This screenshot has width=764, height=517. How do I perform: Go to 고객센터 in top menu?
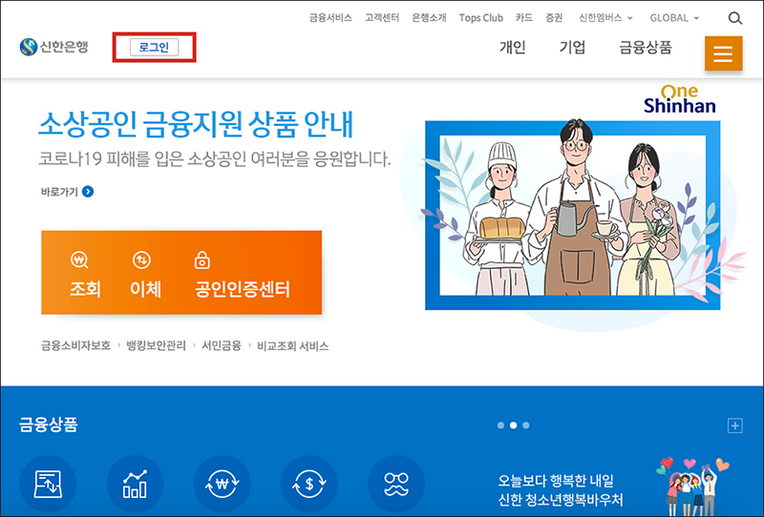click(382, 18)
